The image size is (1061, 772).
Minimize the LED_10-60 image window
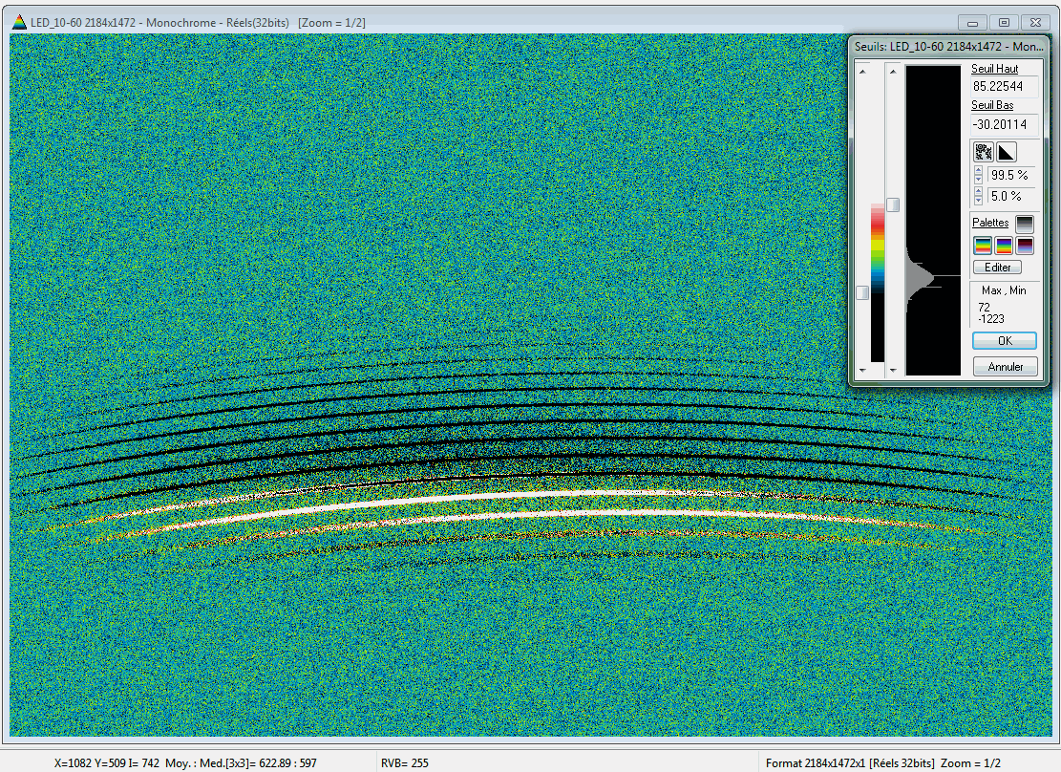point(973,22)
